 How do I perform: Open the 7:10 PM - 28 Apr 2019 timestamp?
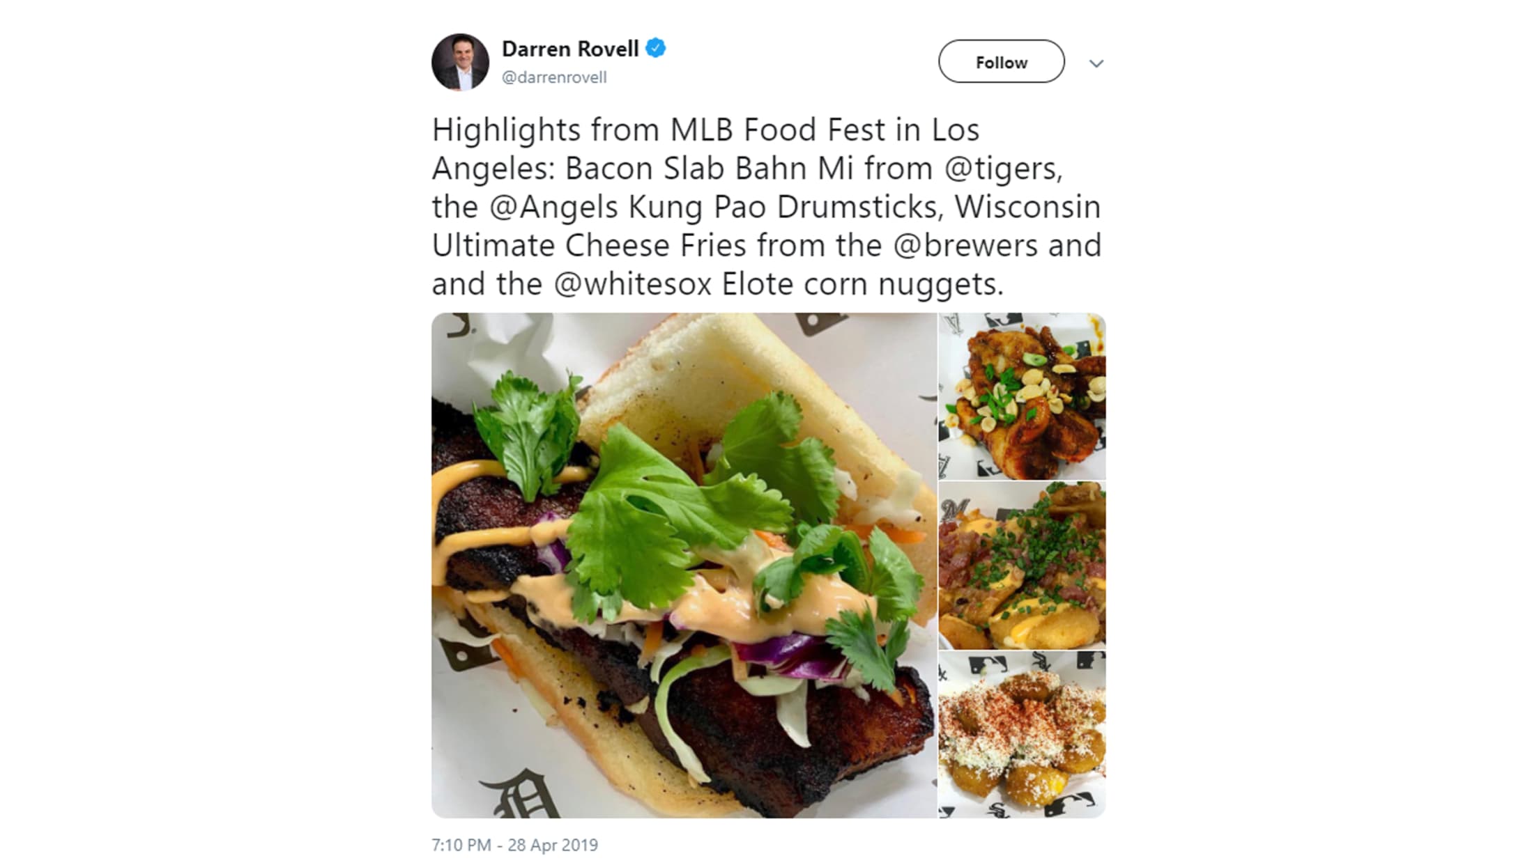(514, 845)
